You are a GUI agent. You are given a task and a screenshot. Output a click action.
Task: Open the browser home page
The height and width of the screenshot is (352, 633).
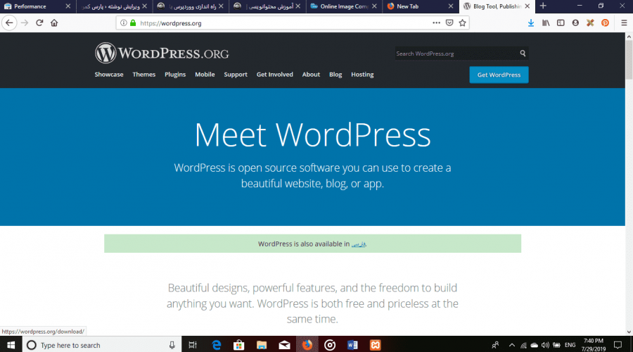[x=54, y=23]
